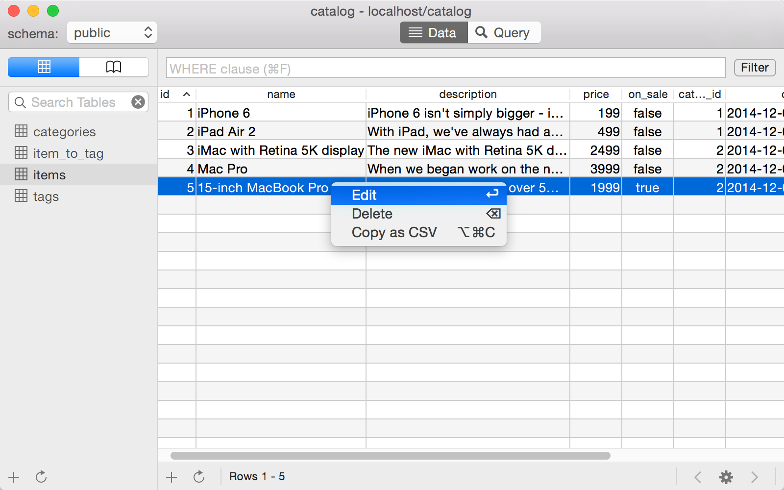The width and height of the screenshot is (784, 490).
Task: Reload the rows with the refresh icon
Action: pos(199,476)
